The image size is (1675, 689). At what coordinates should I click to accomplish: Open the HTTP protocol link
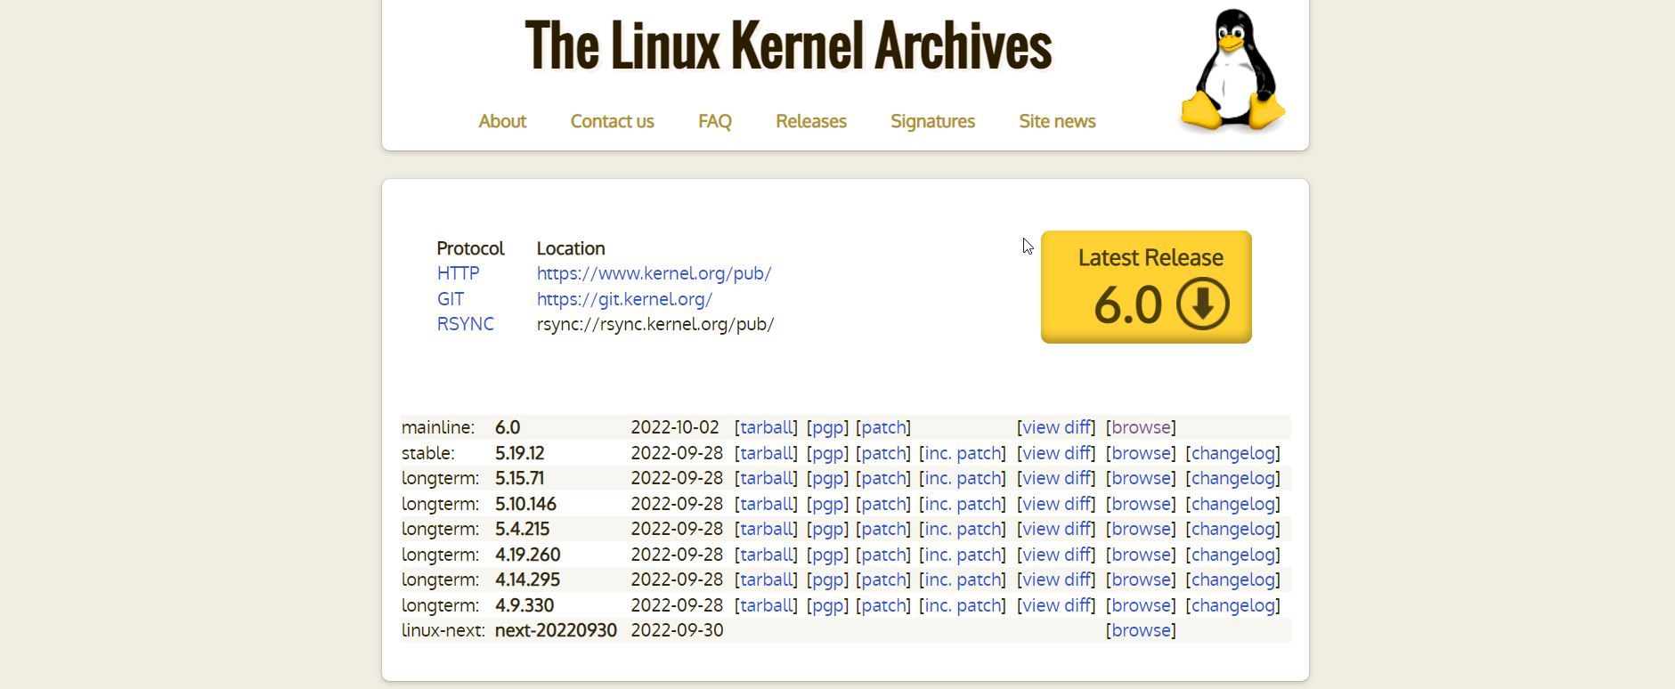coord(458,273)
